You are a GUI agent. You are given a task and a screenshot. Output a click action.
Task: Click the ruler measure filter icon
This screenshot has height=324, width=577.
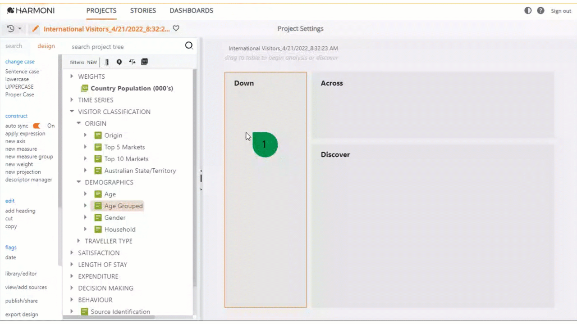107,62
